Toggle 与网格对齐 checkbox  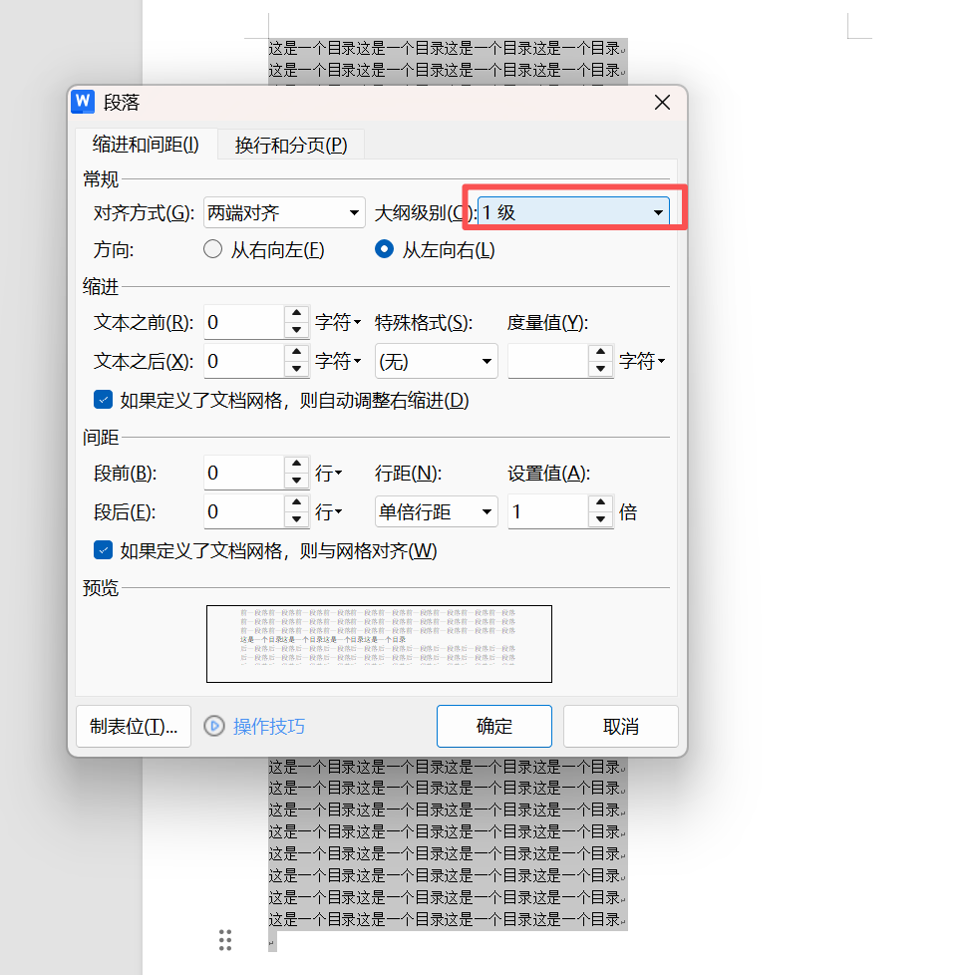[103, 550]
